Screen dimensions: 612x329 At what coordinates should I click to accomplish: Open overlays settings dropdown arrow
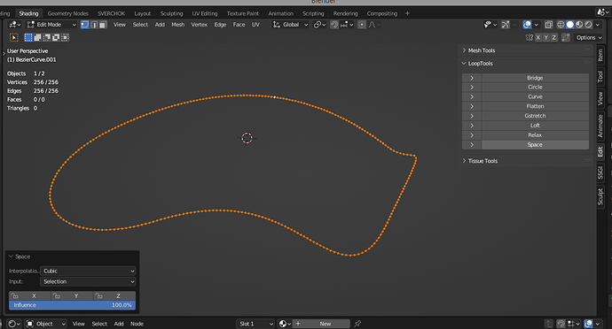tap(537, 25)
